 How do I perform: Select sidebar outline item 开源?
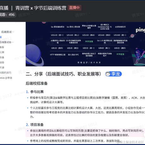2,67
